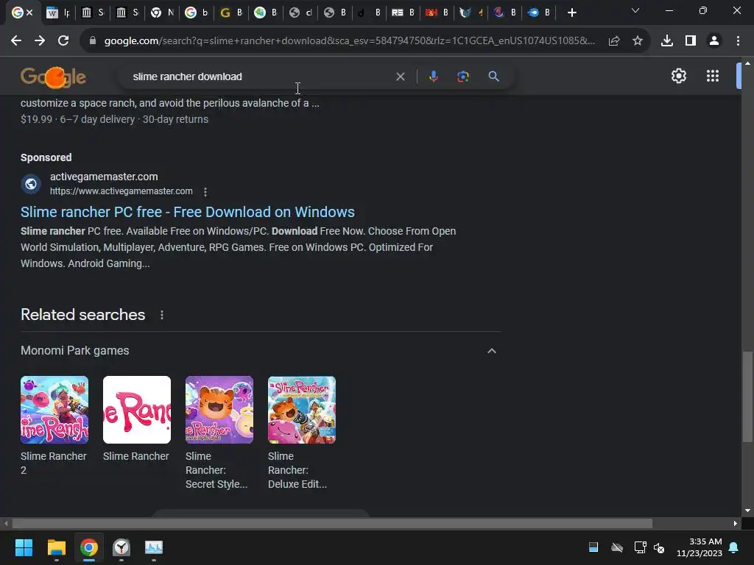Image resolution: width=754 pixels, height=565 pixels.
Task: Bookmark this page with the star
Action: pos(638,41)
